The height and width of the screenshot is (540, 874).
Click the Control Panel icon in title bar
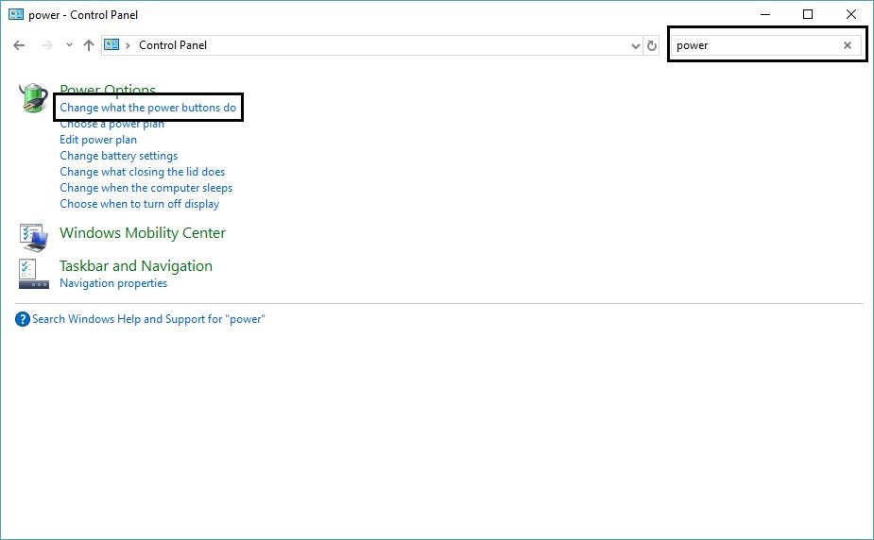(x=16, y=14)
